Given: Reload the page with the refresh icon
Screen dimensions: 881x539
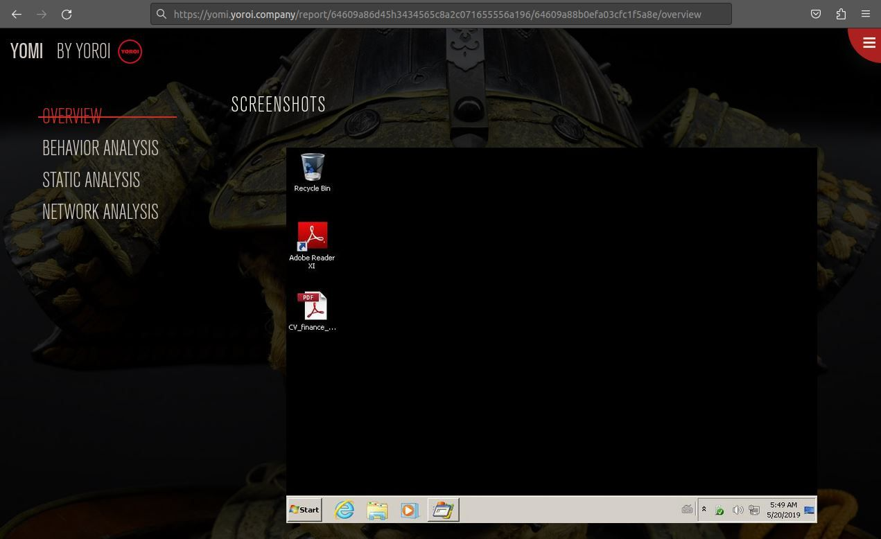Looking at the screenshot, I should tap(67, 14).
